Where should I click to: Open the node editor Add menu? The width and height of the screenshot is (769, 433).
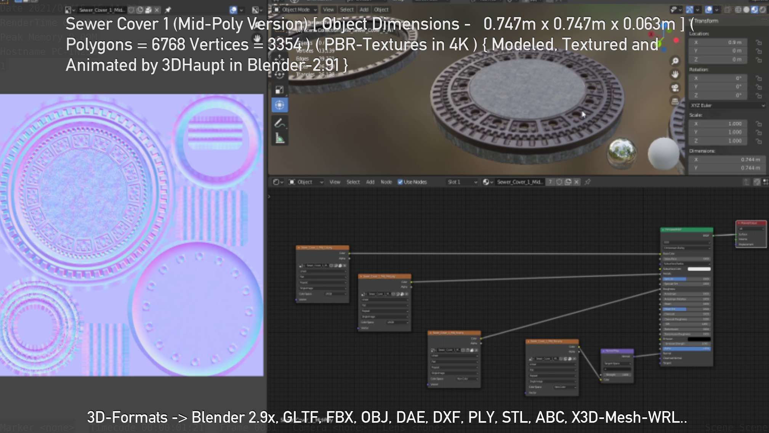pyautogui.click(x=370, y=182)
